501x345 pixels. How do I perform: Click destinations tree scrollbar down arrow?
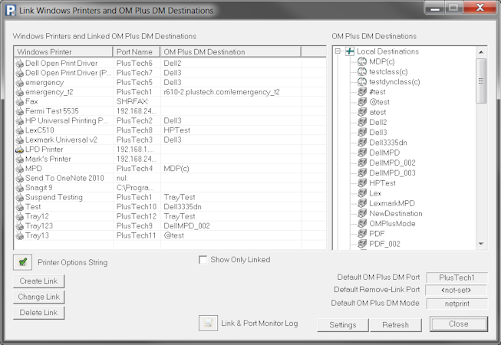481,244
